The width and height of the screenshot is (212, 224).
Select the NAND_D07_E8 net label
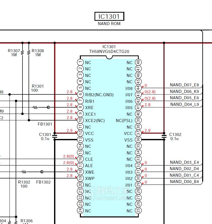click(x=184, y=85)
